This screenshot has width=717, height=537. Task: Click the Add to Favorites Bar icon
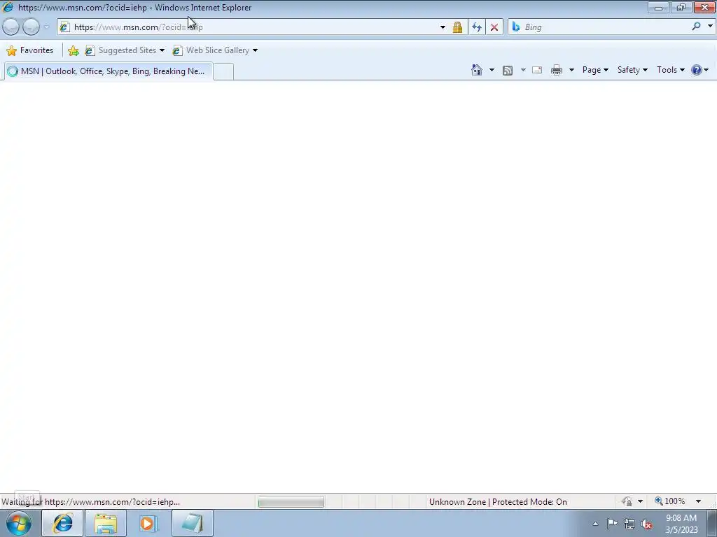tap(73, 50)
